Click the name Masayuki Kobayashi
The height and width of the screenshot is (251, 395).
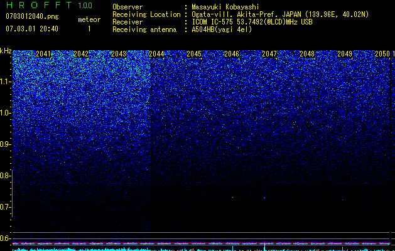click(x=225, y=7)
